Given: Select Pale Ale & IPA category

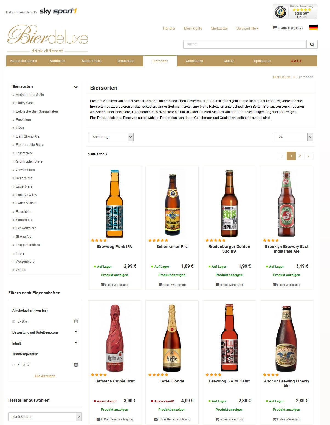Looking at the screenshot, I should (x=26, y=195).
